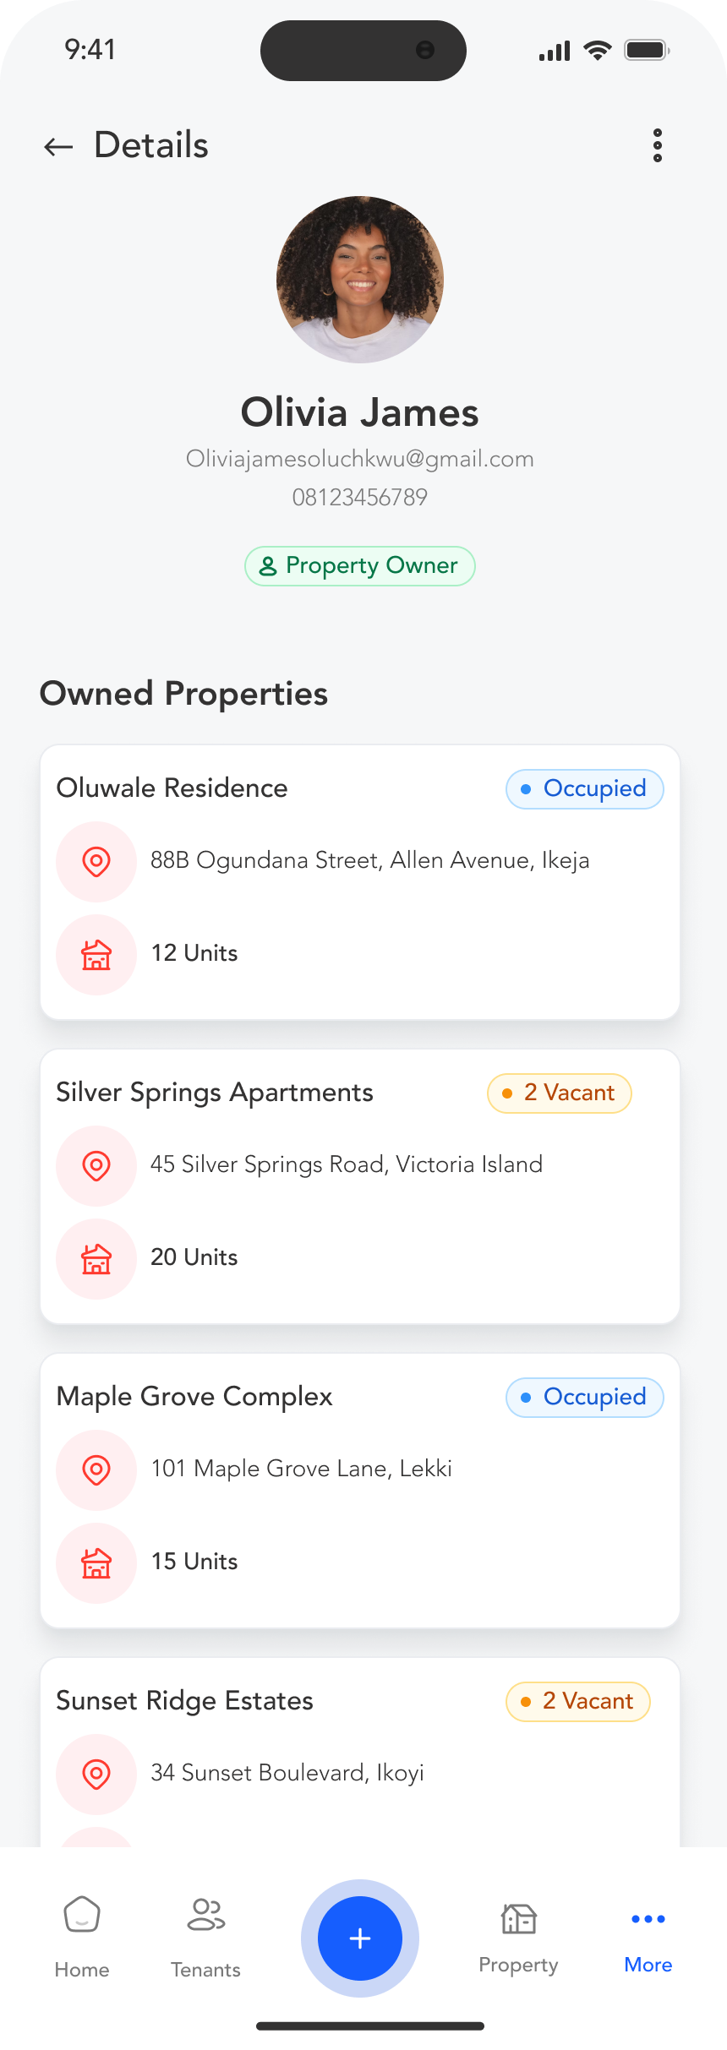Image resolution: width=727 pixels, height=2050 pixels.
Task: Tap 2 Vacant tag on Sunset Ridge Estates
Action: pyautogui.click(x=577, y=1702)
